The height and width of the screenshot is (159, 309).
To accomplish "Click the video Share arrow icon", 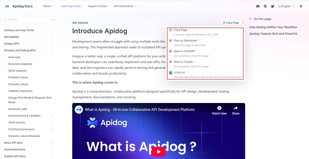I will tap(236, 108).
